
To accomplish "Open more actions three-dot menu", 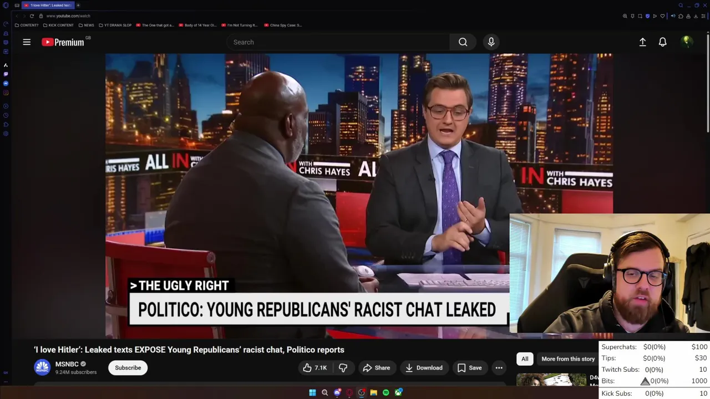I will click(x=499, y=367).
